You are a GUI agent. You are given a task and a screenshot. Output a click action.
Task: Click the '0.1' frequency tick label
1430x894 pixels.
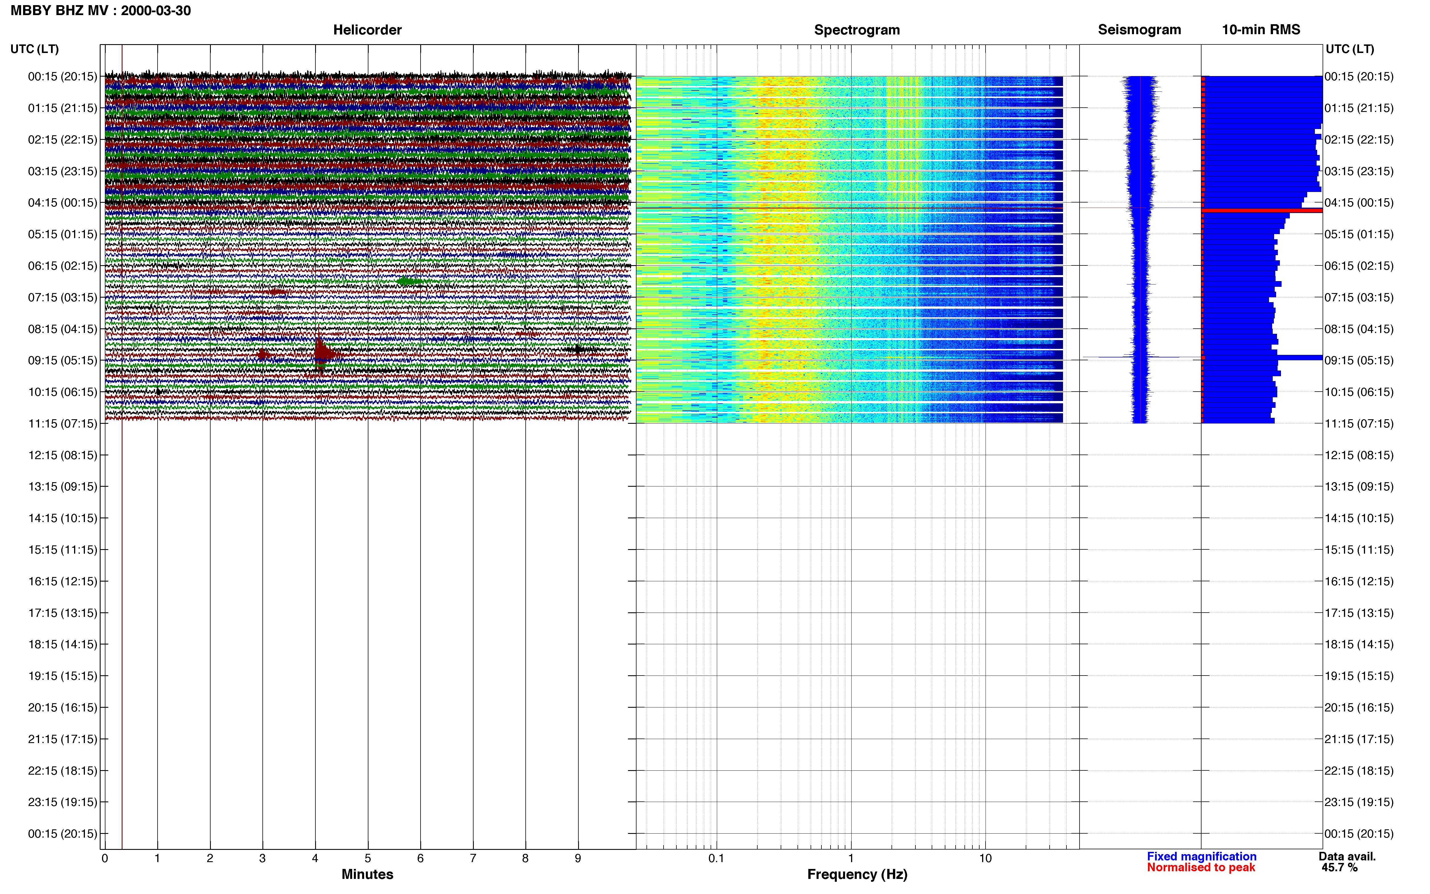[x=716, y=858]
